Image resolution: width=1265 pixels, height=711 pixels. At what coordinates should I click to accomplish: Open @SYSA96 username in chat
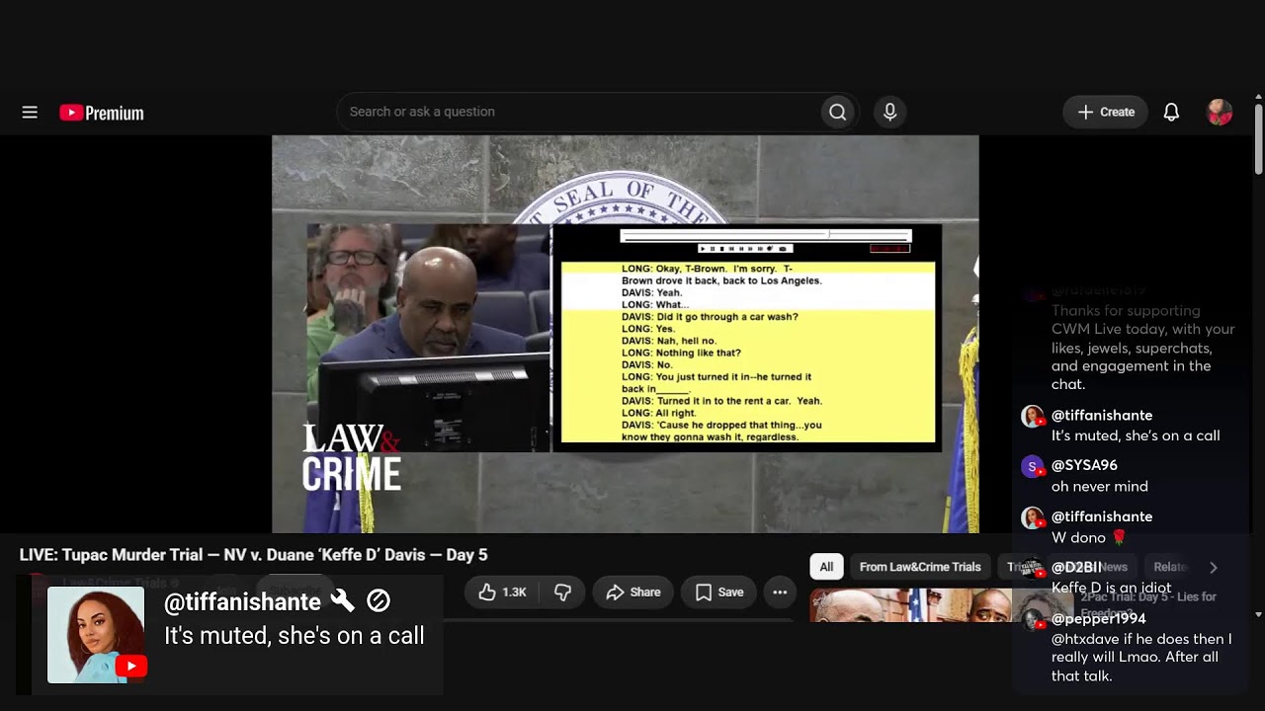[x=1084, y=465]
